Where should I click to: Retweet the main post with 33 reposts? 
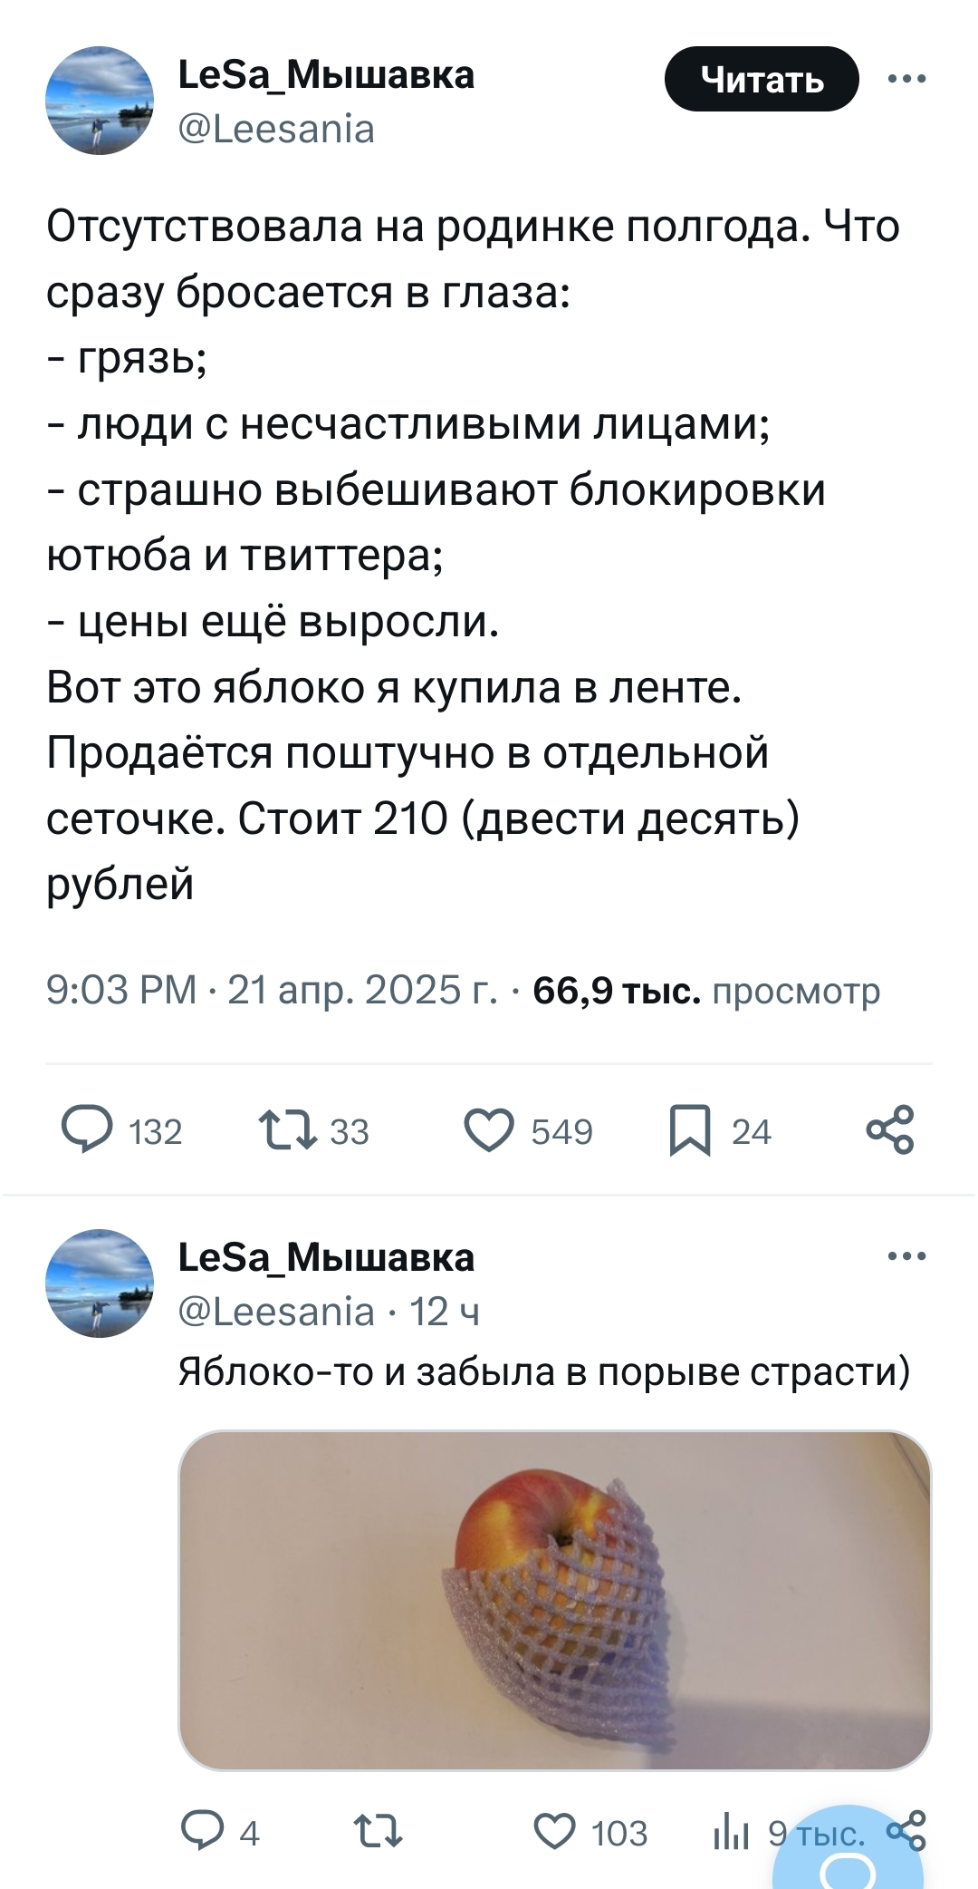(288, 1130)
